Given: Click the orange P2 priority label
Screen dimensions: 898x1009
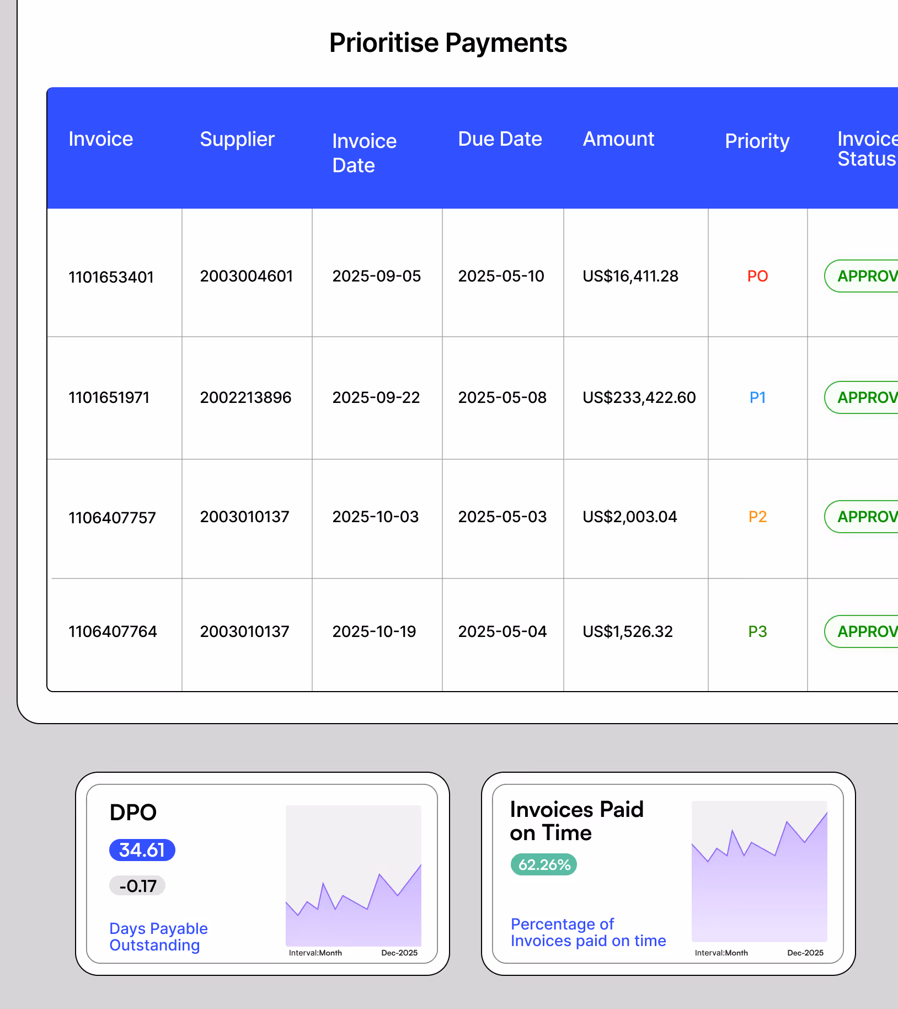Looking at the screenshot, I should (x=757, y=517).
